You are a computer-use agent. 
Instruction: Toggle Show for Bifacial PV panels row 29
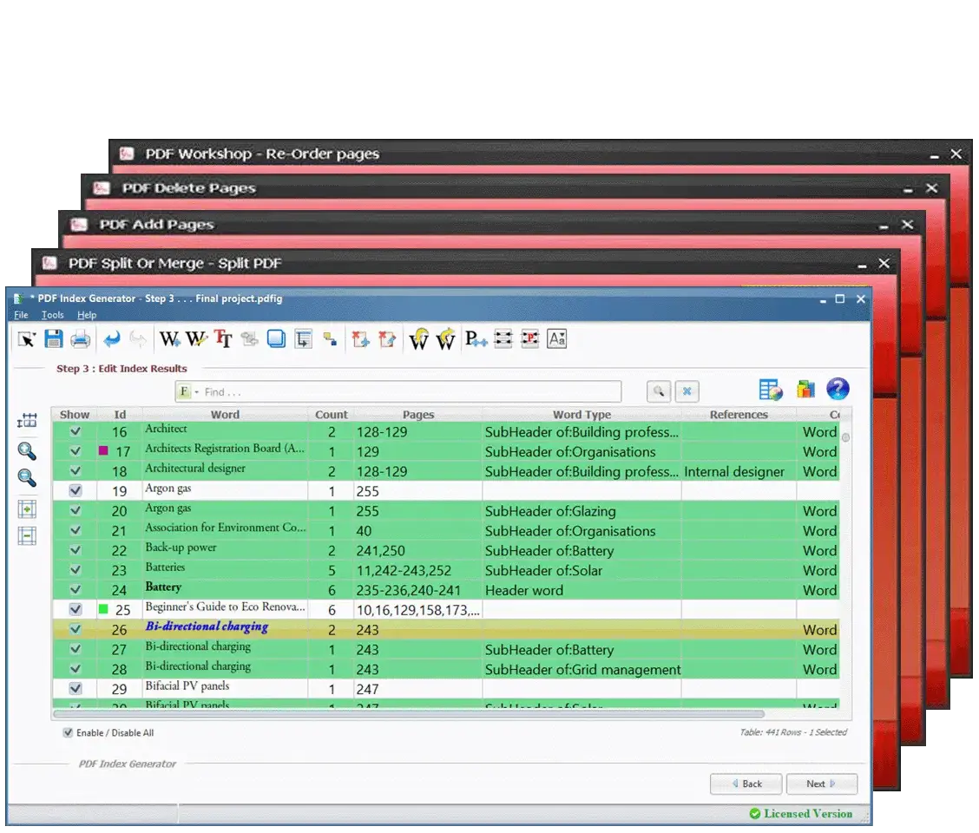76,688
